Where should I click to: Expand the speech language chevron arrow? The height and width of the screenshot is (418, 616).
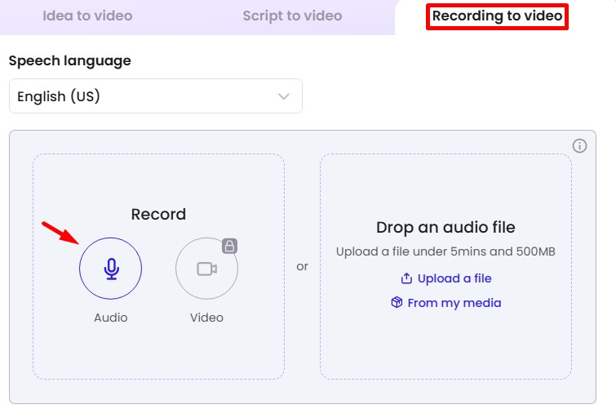(x=284, y=96)
